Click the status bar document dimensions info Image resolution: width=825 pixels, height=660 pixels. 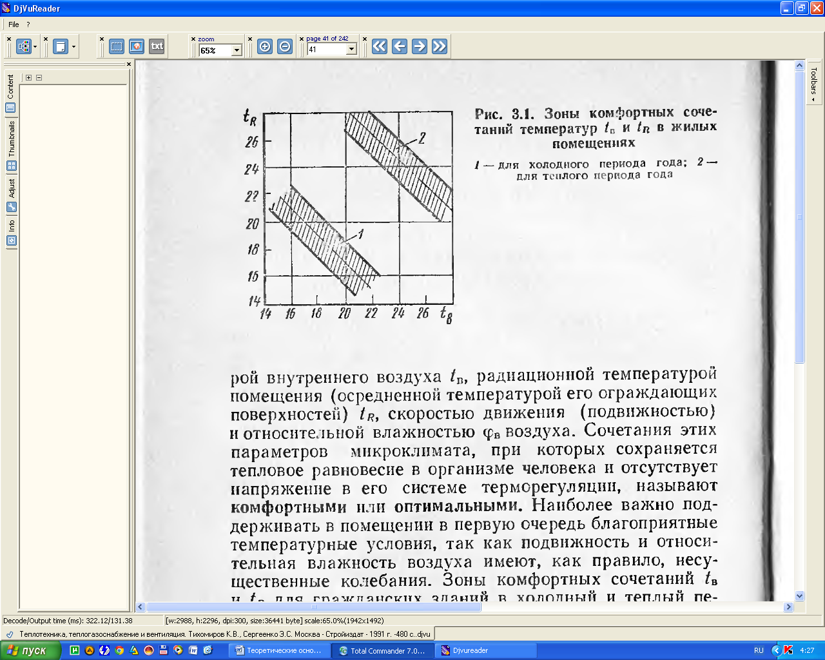point(275,621)
